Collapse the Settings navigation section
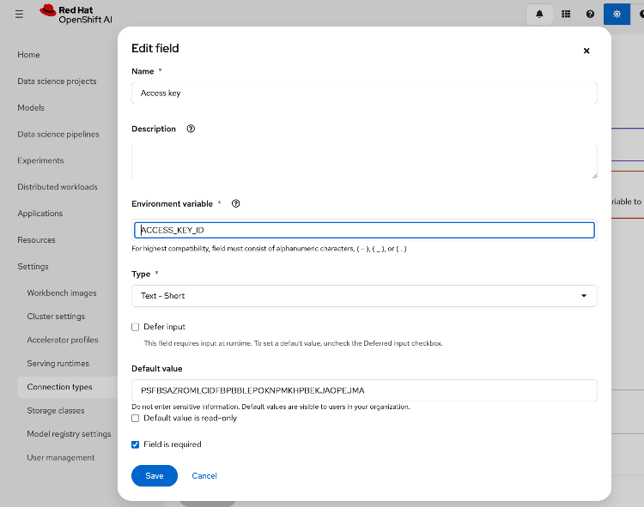This screenshot has width=644, height=507. tap(33, 267)
